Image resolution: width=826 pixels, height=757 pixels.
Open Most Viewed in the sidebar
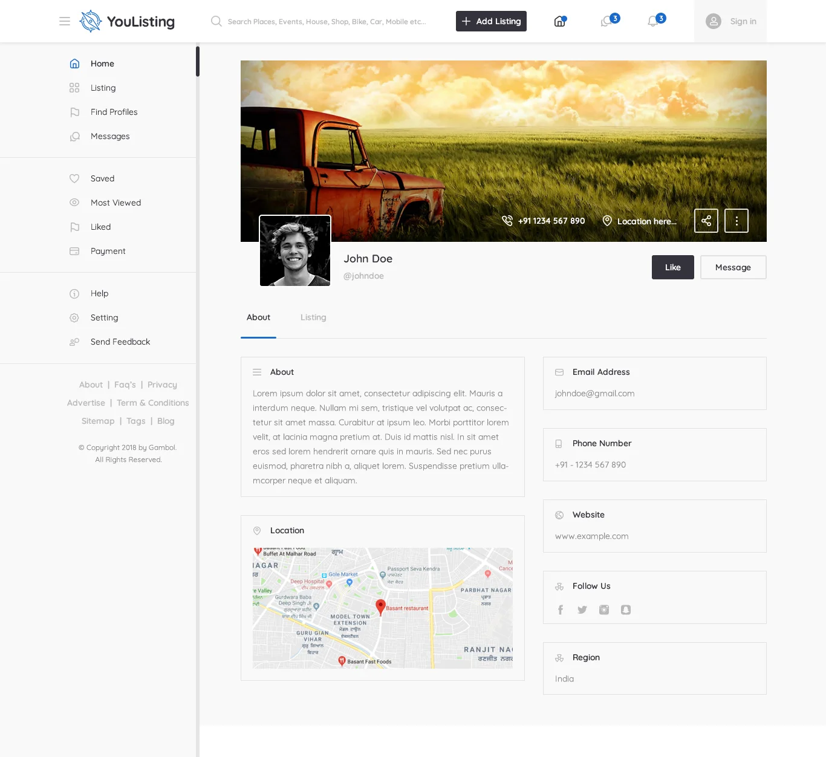[x=115, y=203]
